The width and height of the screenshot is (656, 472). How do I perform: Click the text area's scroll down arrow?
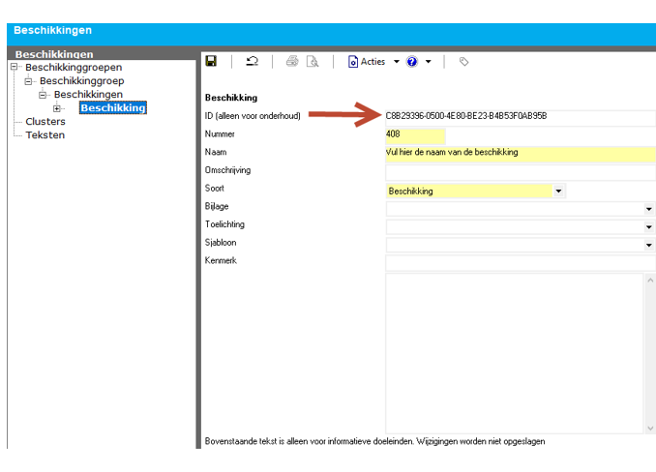649,428
